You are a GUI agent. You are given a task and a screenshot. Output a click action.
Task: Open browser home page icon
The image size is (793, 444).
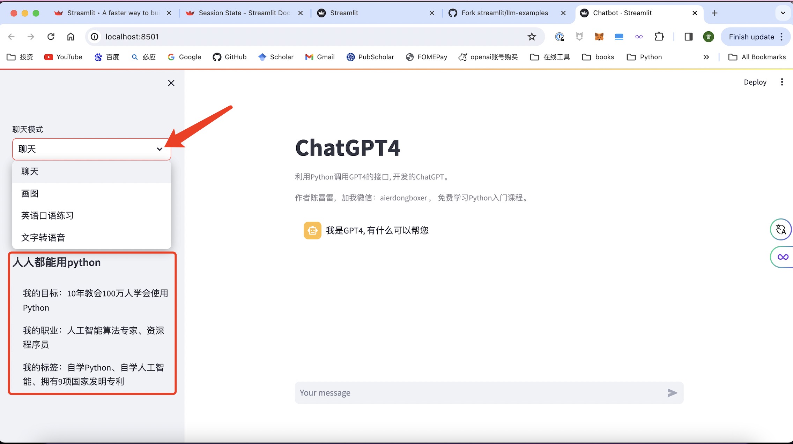71,37
